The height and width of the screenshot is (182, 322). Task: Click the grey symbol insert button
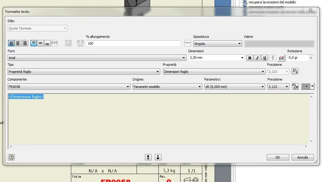pos(306,86)
